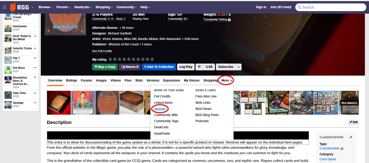Click the red down arrow beside Ark Nova
The width and height of the screenshot is (369, 163).
click(35, 68)
